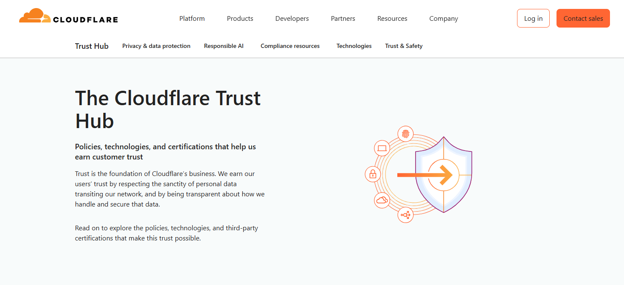The width and height of the screenshot is (624, 285).
Task: Click the paragraph starting 'Read on to explore'
Action: pos(166,233)
